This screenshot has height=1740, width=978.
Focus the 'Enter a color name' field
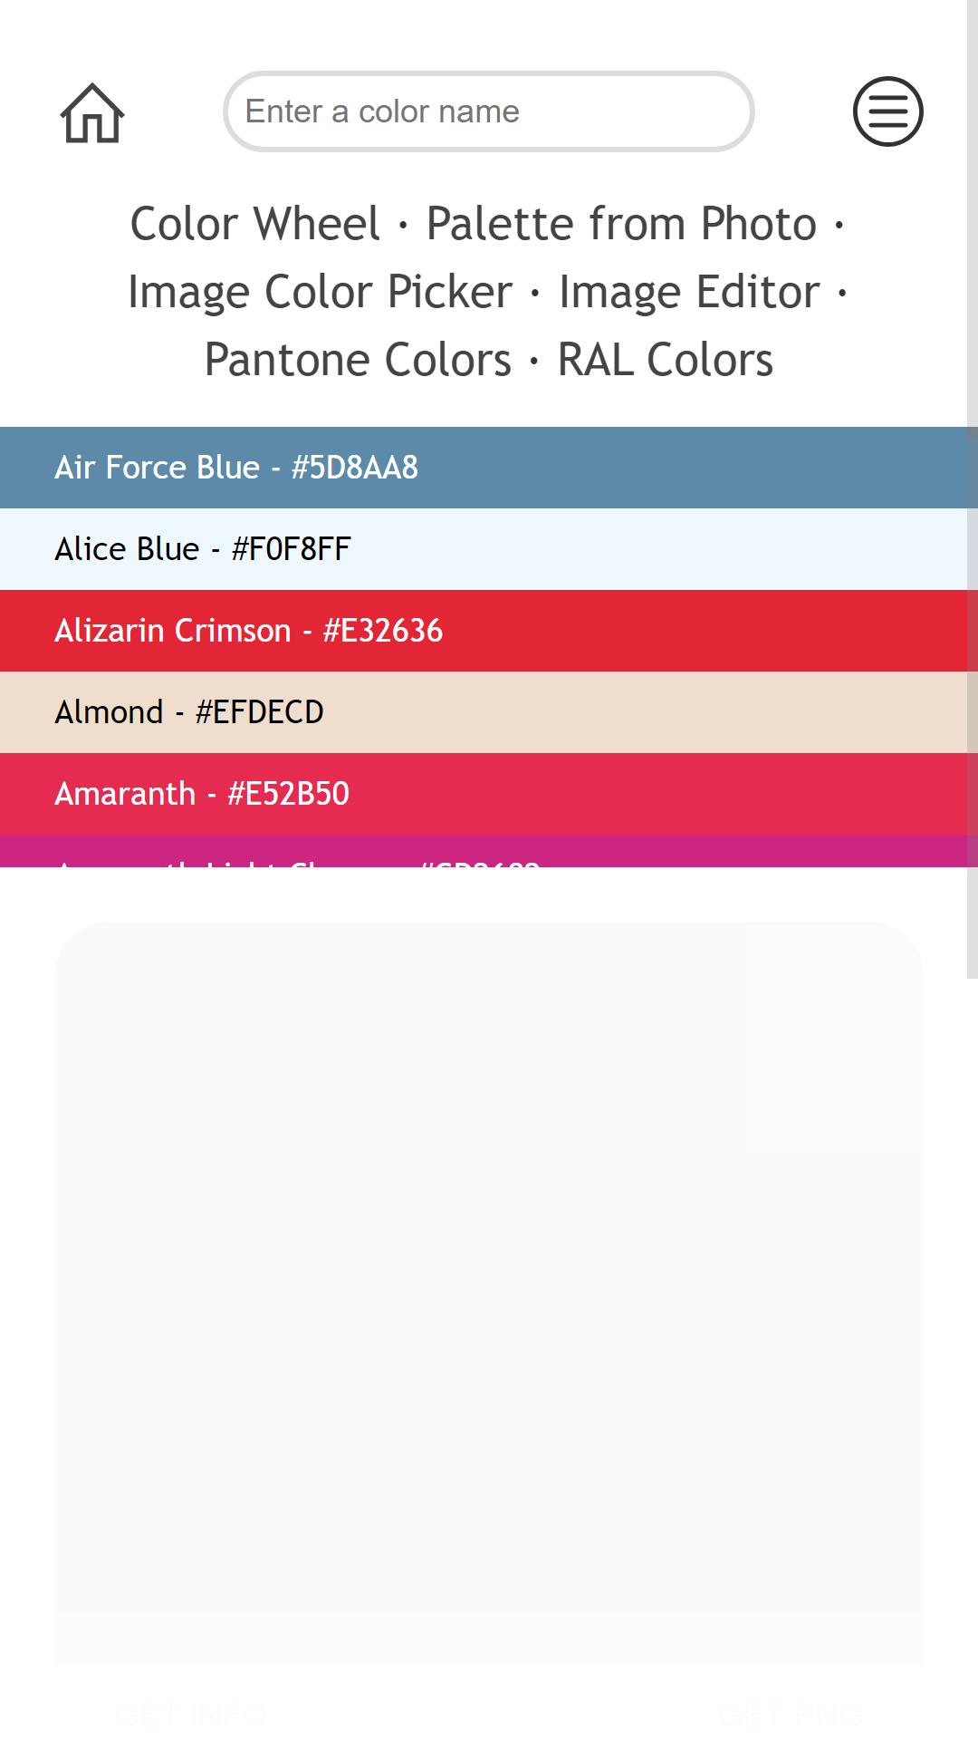pyautogui.click(x=488, y=111)
